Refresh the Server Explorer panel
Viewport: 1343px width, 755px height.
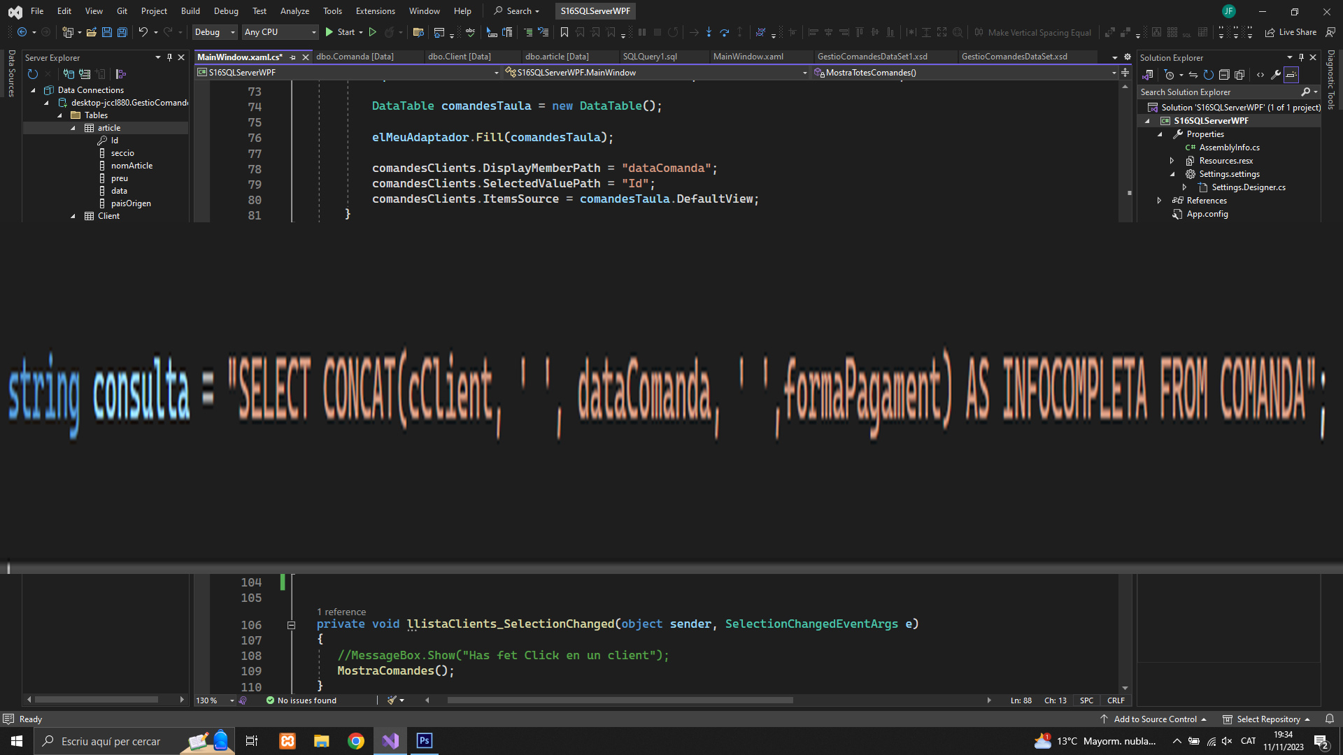32,74
